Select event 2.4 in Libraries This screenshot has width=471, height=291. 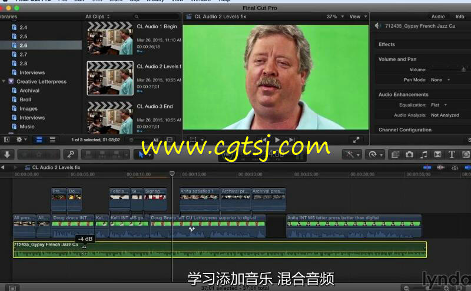[x=23, y=27]
